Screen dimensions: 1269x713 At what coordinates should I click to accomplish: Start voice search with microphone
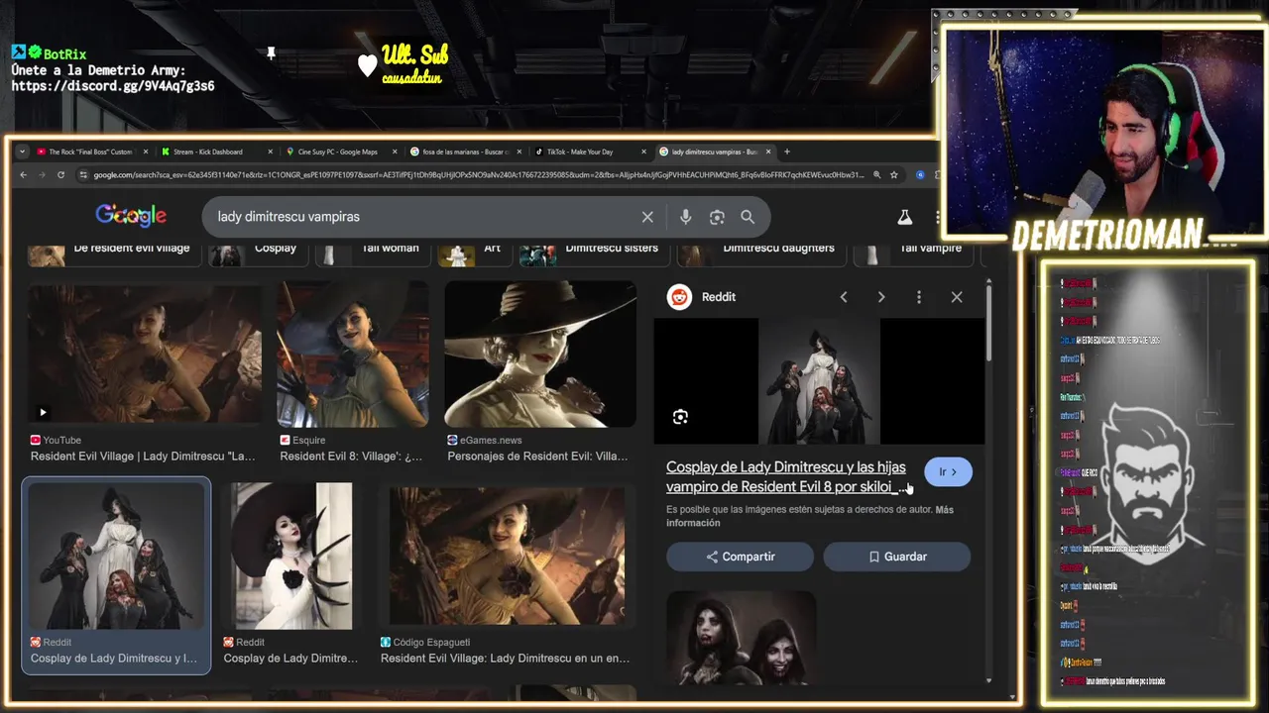pos(685,217)
